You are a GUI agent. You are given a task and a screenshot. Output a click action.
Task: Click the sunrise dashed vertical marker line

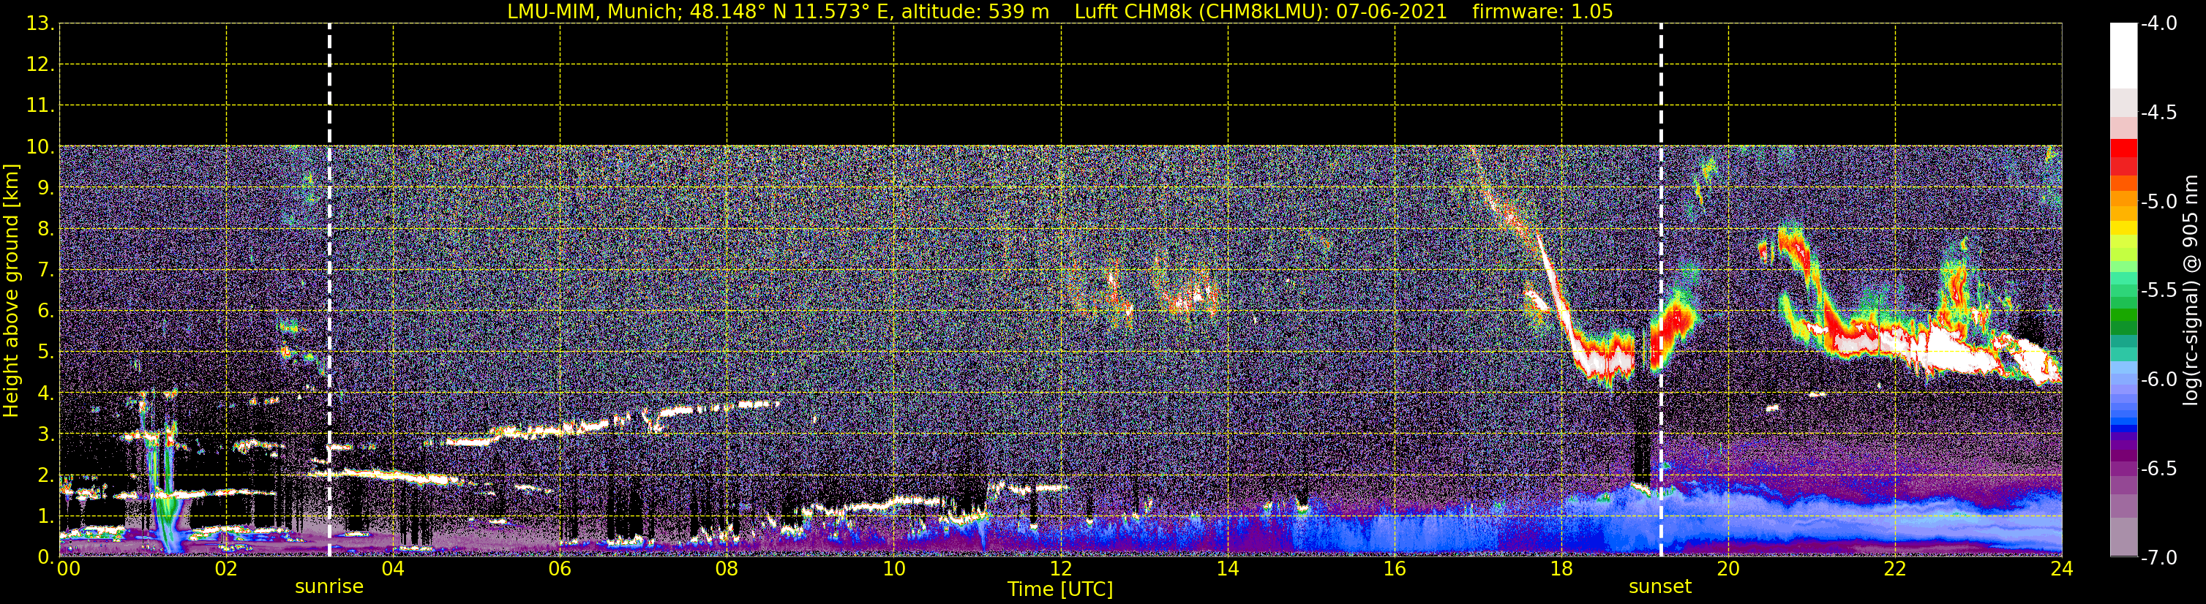[330, 290]
